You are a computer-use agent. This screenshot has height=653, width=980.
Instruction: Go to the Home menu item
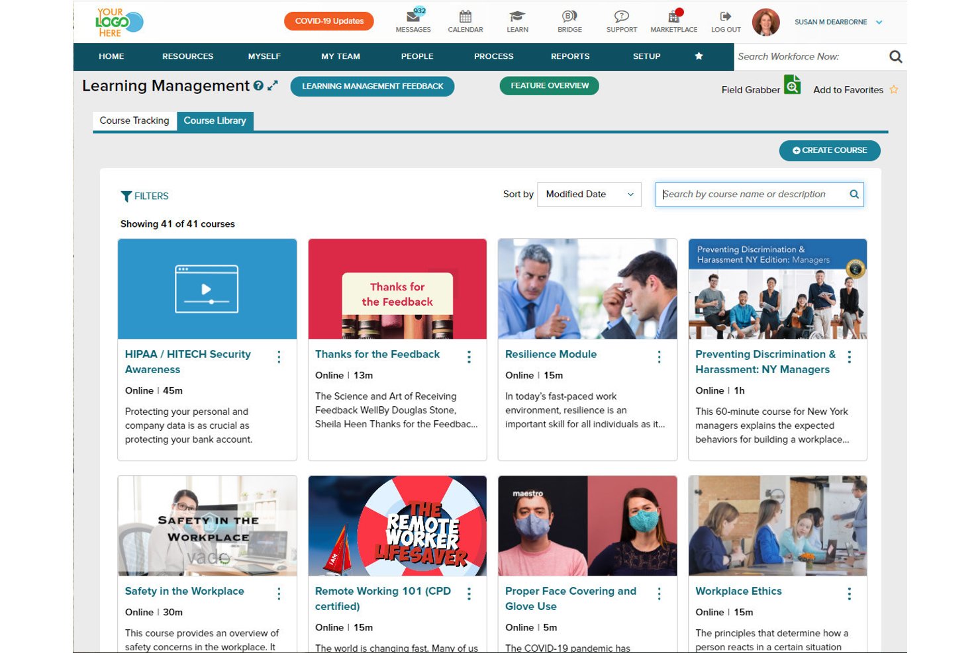(x=111, y=56)
